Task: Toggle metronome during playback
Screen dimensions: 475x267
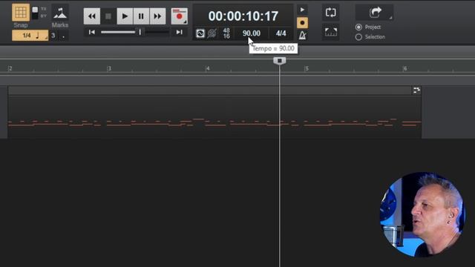Action: click(302, 10)
